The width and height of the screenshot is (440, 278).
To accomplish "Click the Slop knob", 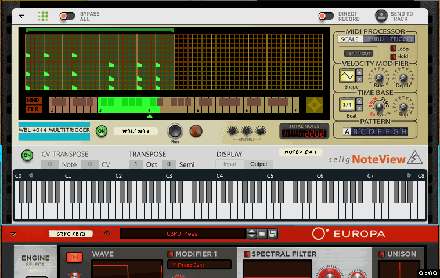I will (403, 107).
